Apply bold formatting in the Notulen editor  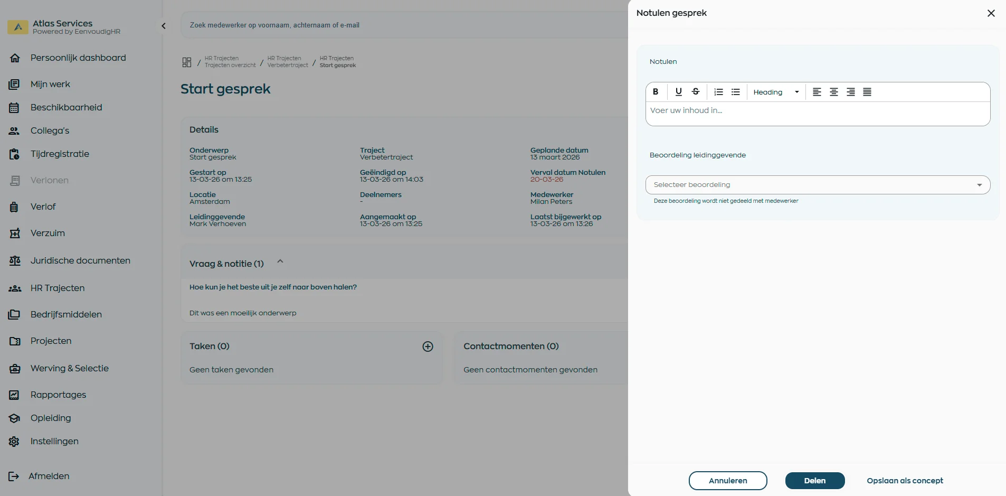click(656, 91)
